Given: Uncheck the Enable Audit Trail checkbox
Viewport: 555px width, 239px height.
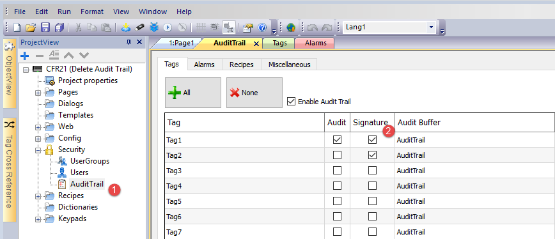Looking at the screenshot, I should [x=291, y=102].
